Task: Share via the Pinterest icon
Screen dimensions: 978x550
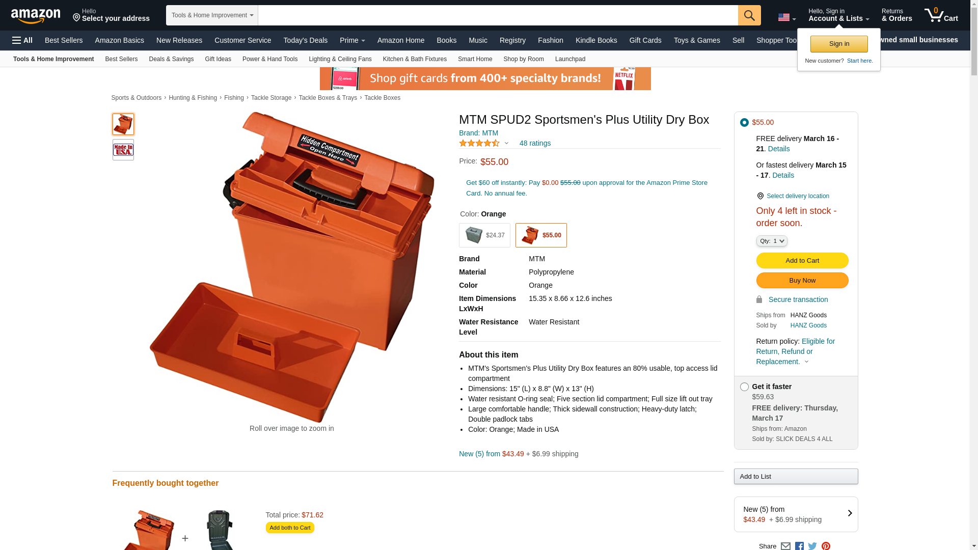Action: pos(826,546)
